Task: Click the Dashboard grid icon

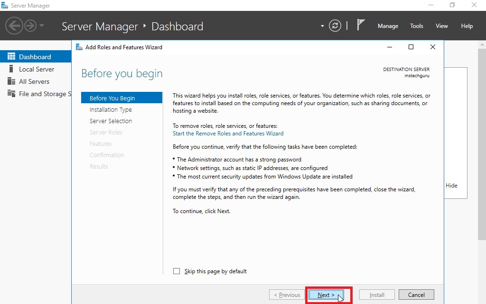Action: click(x=11, y=56)
